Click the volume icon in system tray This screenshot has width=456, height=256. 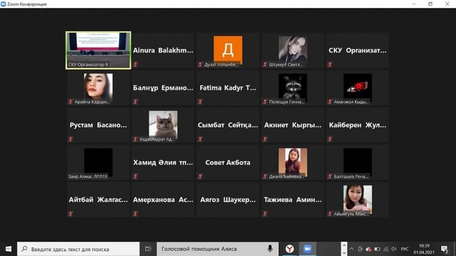tap(393, 249)
